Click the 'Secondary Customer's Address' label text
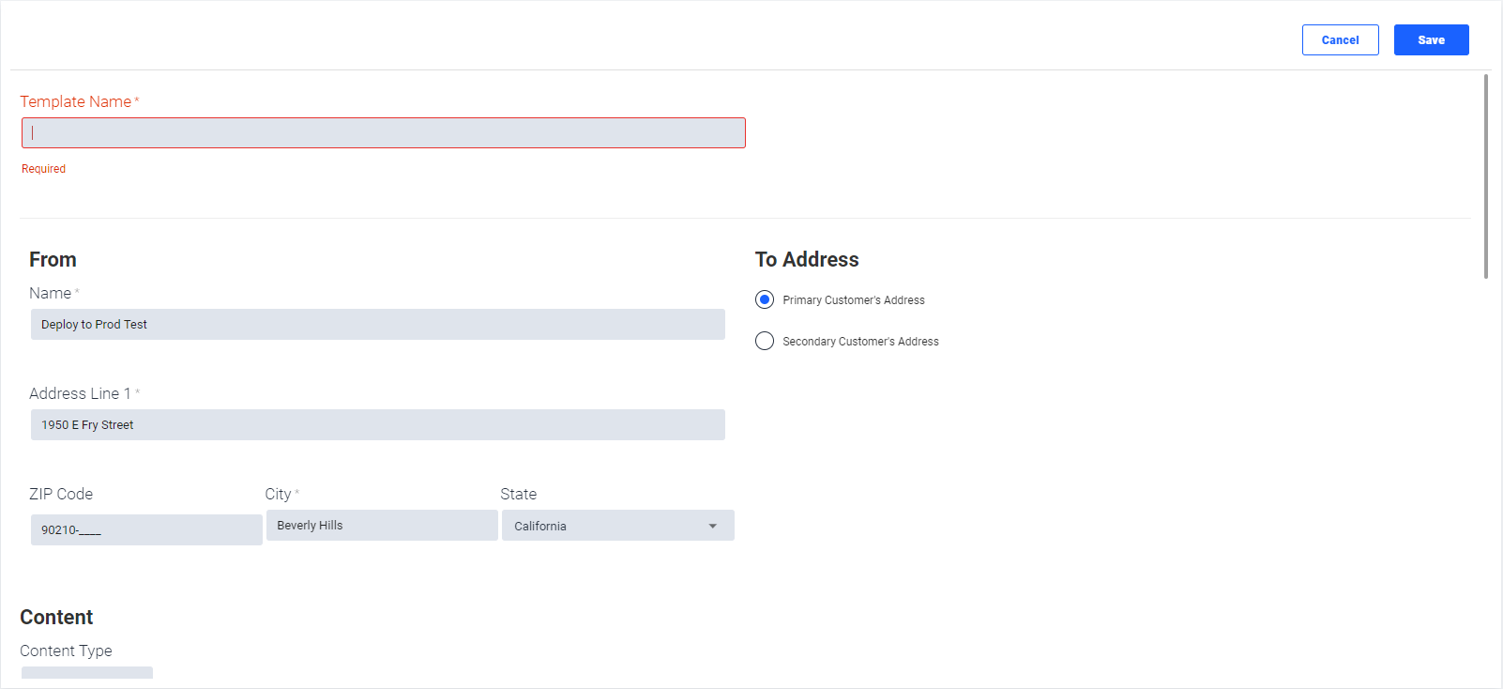 coord(860,342)
